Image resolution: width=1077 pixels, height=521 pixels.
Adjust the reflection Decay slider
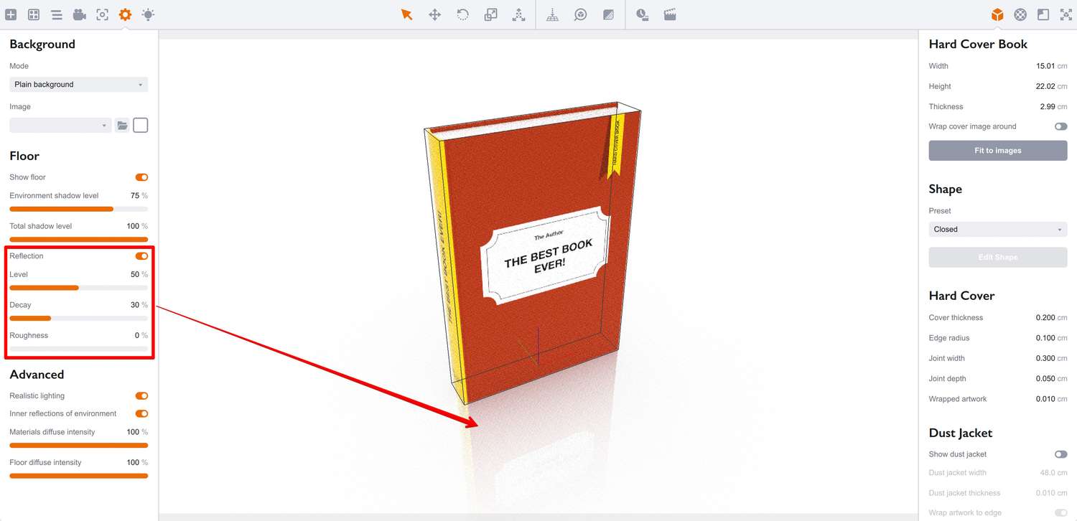(x=79, y=318)
